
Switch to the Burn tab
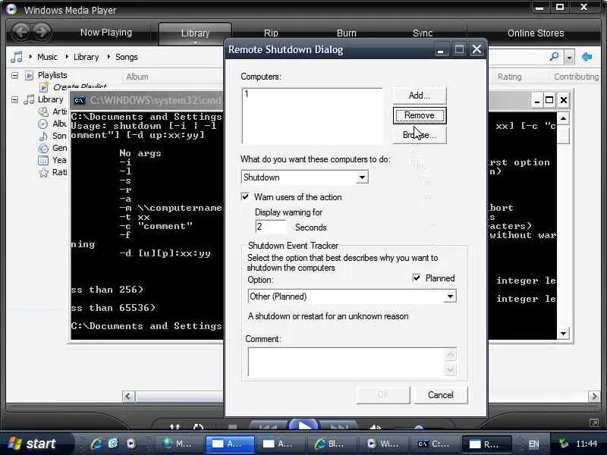347,33
